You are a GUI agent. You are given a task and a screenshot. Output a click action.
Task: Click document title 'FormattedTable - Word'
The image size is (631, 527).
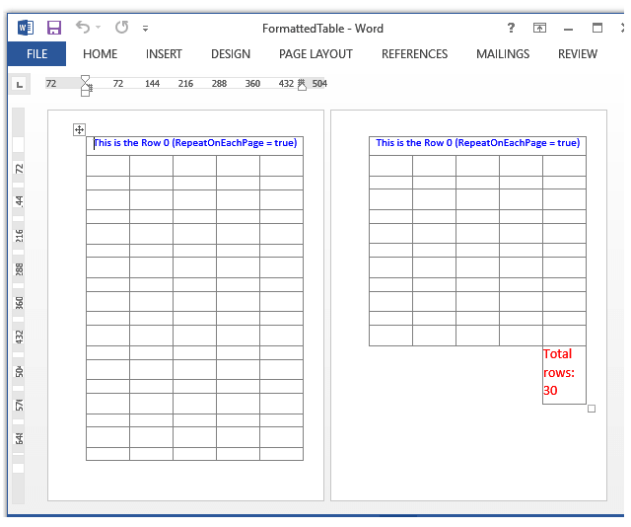point(322,29)
